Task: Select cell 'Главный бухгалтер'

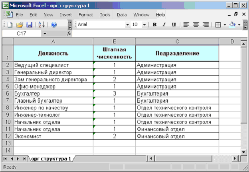Action: pyautogui.click(x=53, y=101)
